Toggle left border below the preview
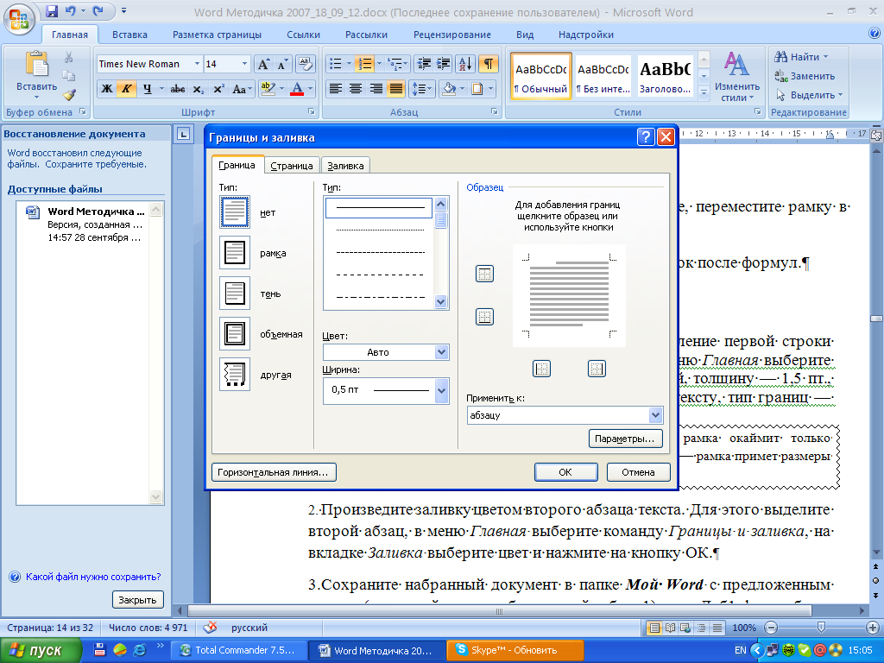884x663 pixels. point(541,369)
